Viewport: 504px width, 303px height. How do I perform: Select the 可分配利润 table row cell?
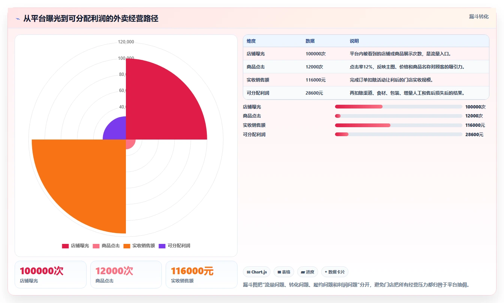coord(258,93)
